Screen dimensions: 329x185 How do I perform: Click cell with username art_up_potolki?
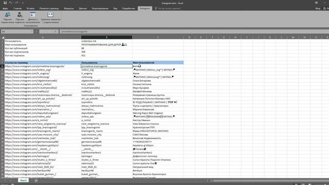click(106, 99)
